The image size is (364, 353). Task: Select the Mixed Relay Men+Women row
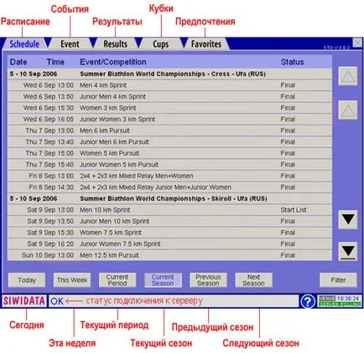click(x=169, y=176)
